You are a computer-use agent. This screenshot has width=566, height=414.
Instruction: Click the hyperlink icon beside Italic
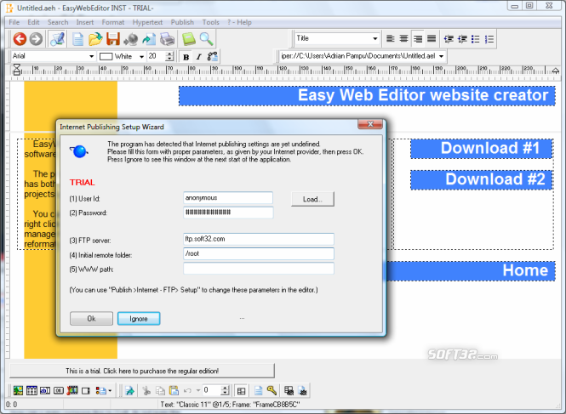click(x=212, y=57)
